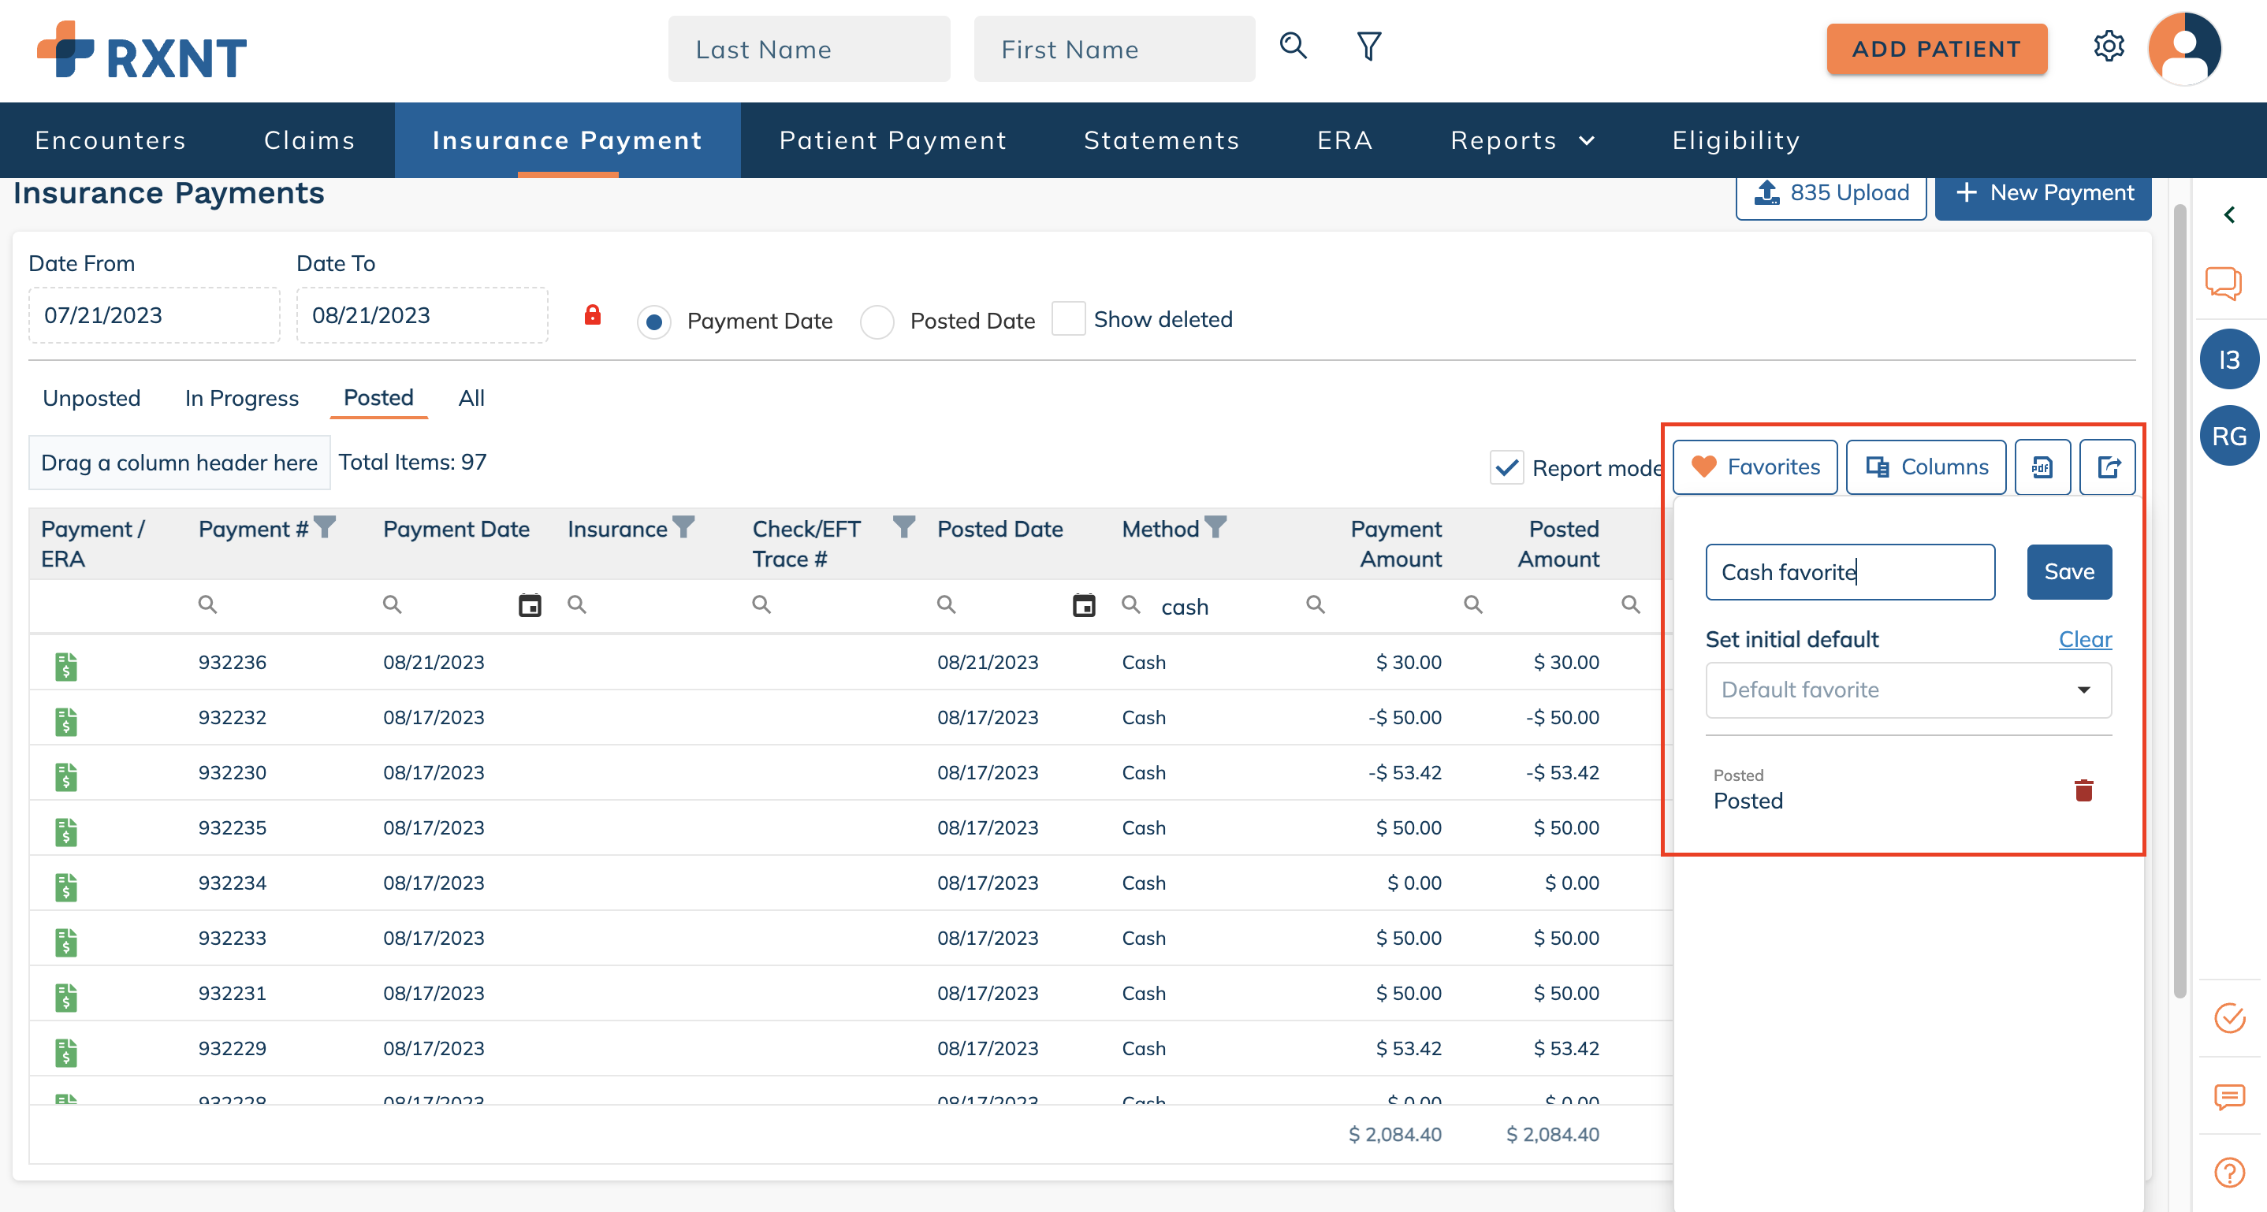
Task: Export grid to PDF icon
Action: click(2042, 467)
